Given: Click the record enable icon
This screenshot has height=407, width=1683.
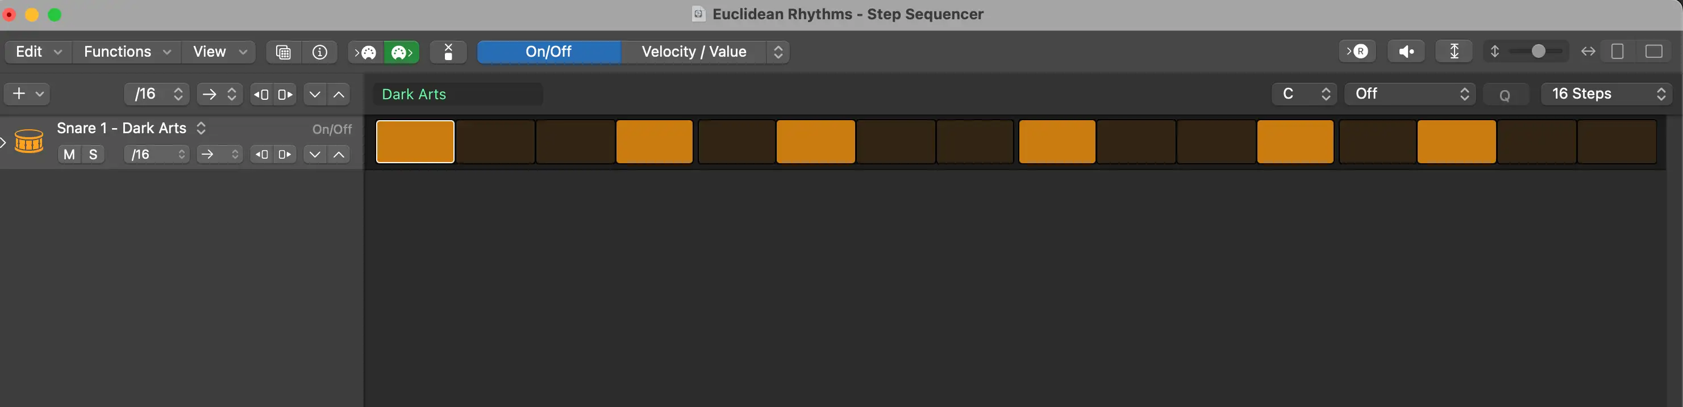Looking at the screenshot, I should [1357, 50].
